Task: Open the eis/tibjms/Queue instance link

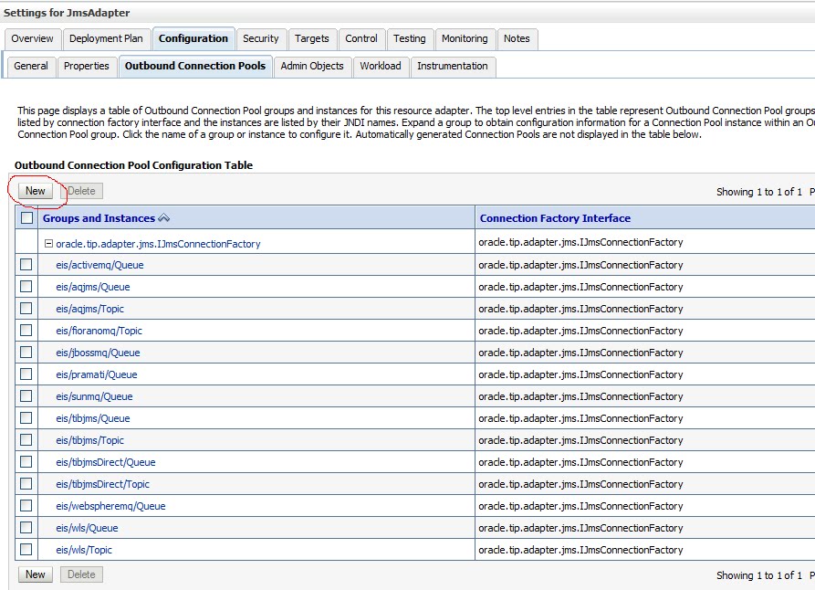Action: [93, 417]
